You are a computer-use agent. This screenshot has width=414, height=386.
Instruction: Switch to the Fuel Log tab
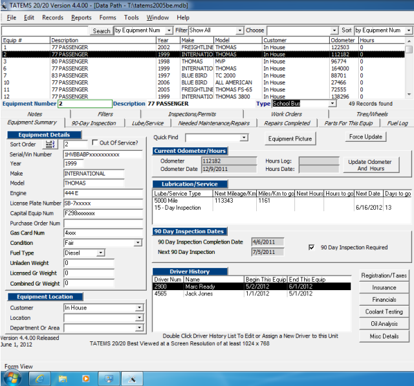tap(397, 123)
